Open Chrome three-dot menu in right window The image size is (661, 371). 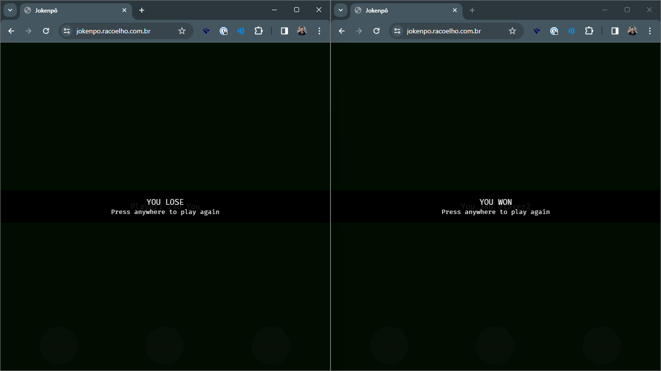650,31
